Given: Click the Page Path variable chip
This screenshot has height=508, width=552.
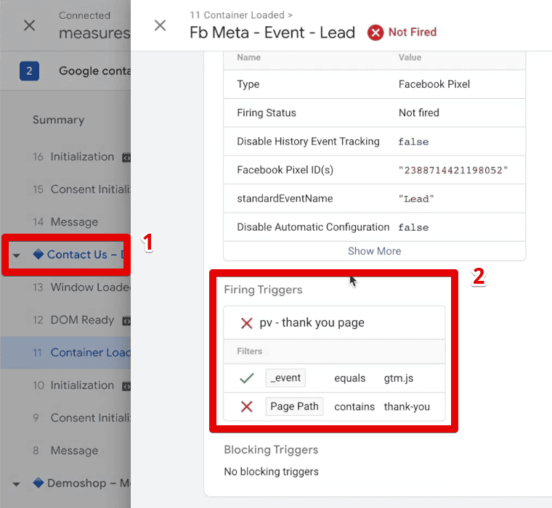Looking at the screenshot, I should 294,406.
